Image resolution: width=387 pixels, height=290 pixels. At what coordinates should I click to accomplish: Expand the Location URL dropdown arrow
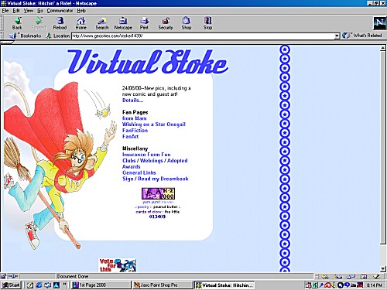point(337,36)
